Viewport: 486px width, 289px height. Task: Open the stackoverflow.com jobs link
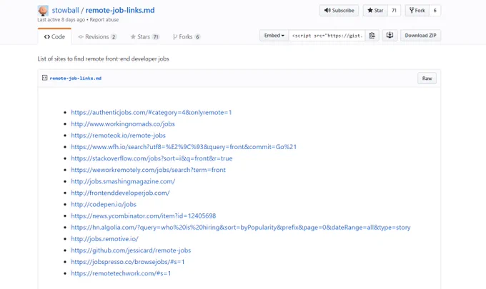[152, 158]
